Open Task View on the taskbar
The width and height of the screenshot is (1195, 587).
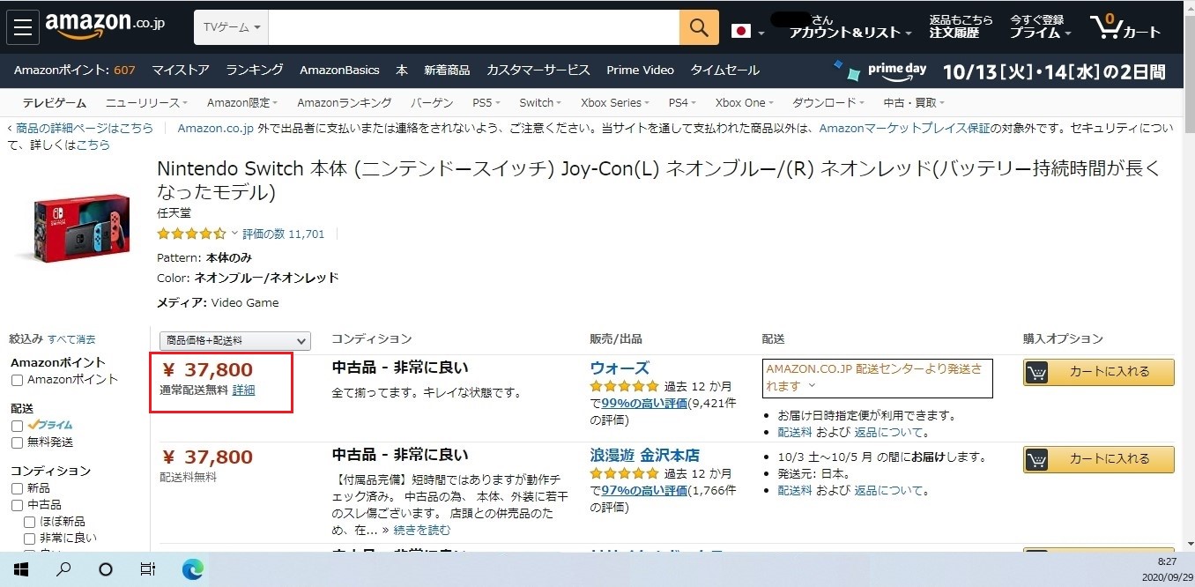[148, 569]
